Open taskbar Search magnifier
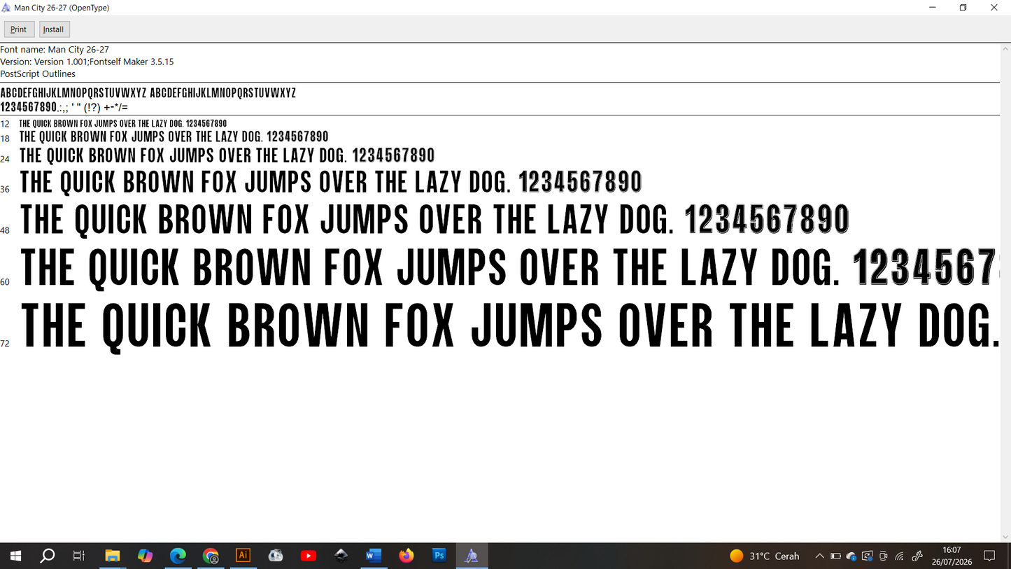Image resolution: width=1011 pixels, height=569 pixels. tap(47, 556)
